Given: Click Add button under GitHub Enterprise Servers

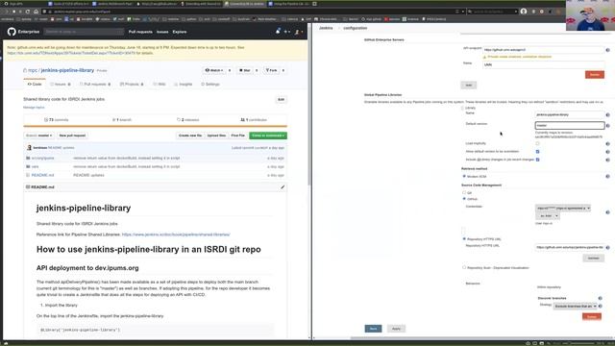Looking at the screenshot, I should pyautogui.click(x=468, y=86).
